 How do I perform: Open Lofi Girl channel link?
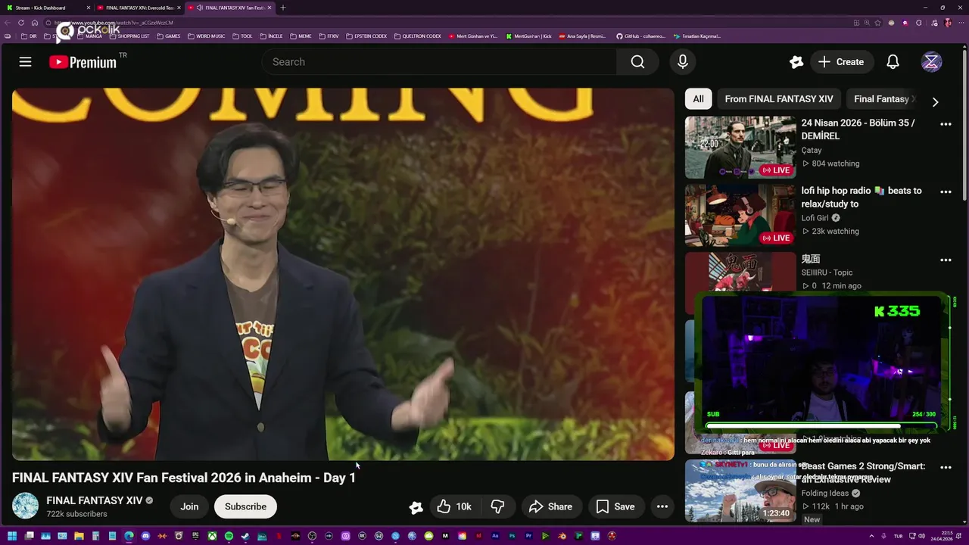coord(815,218)
